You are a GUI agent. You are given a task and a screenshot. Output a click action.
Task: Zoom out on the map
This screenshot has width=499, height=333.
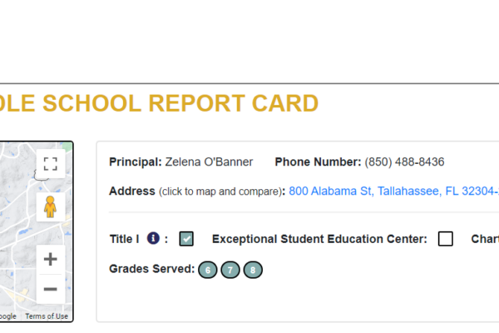click(50, 289)
